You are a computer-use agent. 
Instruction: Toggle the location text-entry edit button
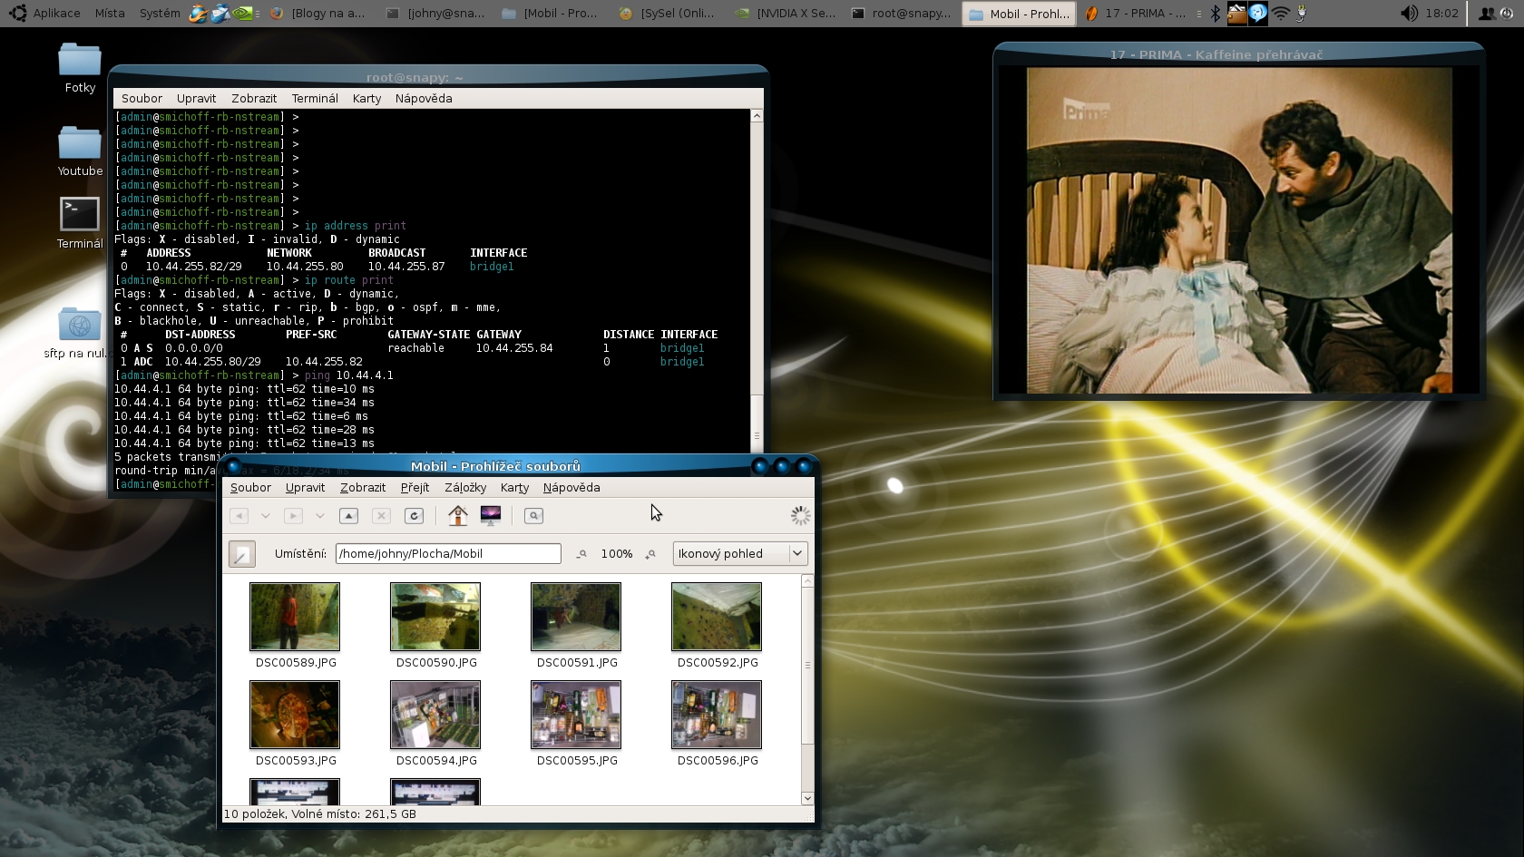pyautogui.click(x=242, y=554)
